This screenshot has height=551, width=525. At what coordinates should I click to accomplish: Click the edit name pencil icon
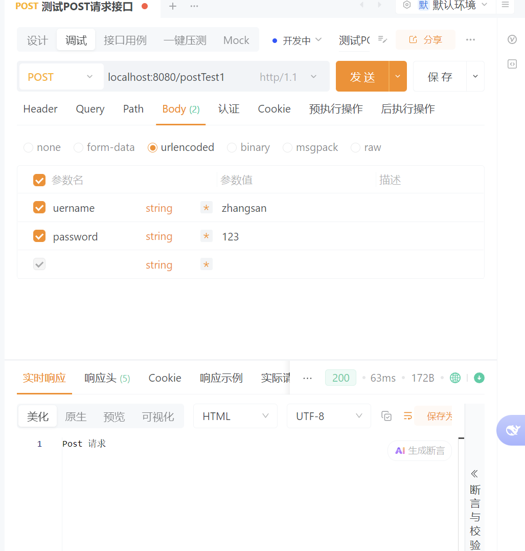point(382,39)
